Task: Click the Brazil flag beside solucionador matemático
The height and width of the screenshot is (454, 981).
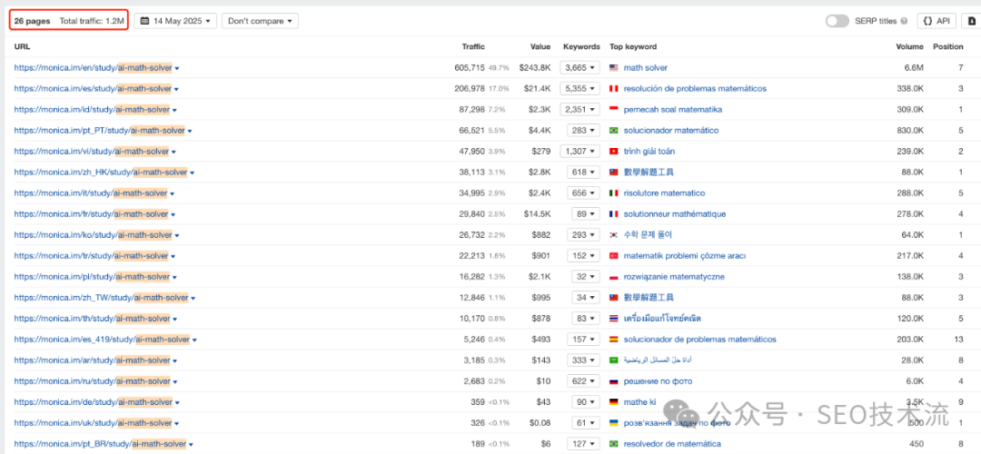Action: pyautogui.click(x=614, y=131)
